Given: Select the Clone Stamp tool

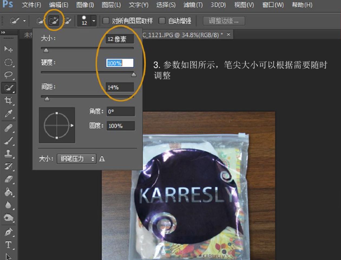Looking at the screenshot, I should tap(8, 153).
